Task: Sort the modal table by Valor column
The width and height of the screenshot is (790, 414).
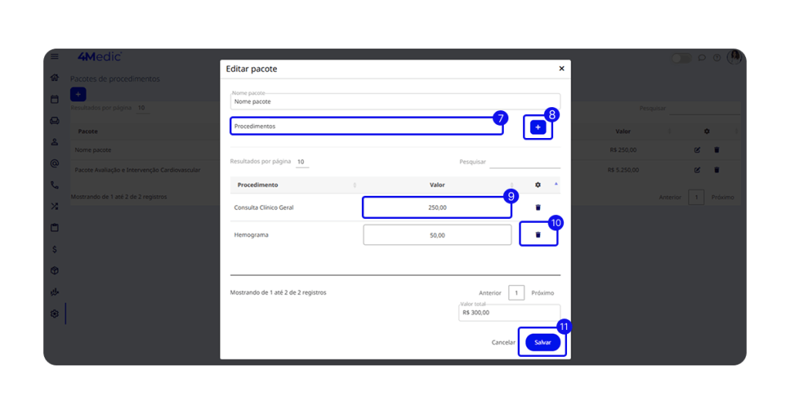Action: [511, 185]
